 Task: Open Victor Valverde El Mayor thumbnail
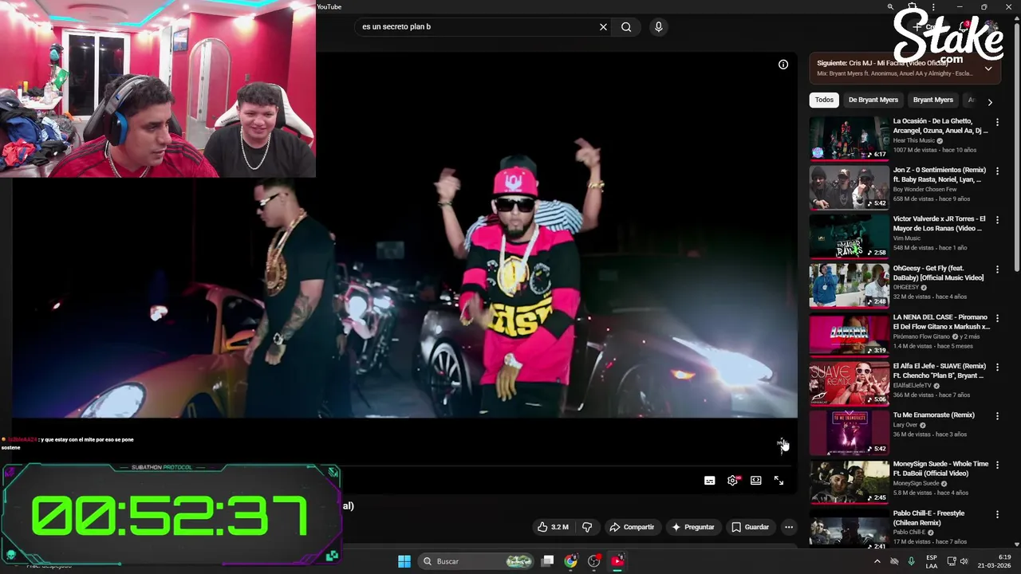849,237
